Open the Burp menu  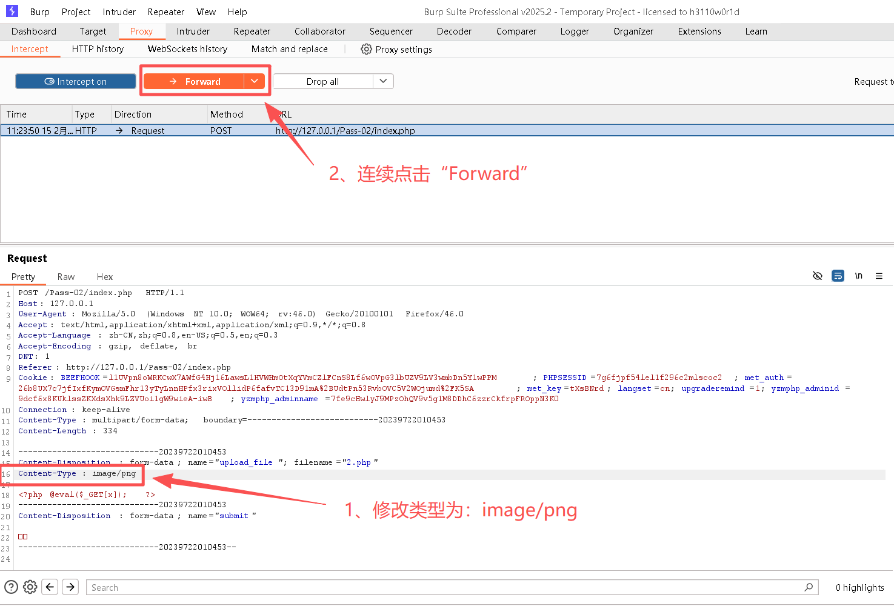tap(40, 12)
